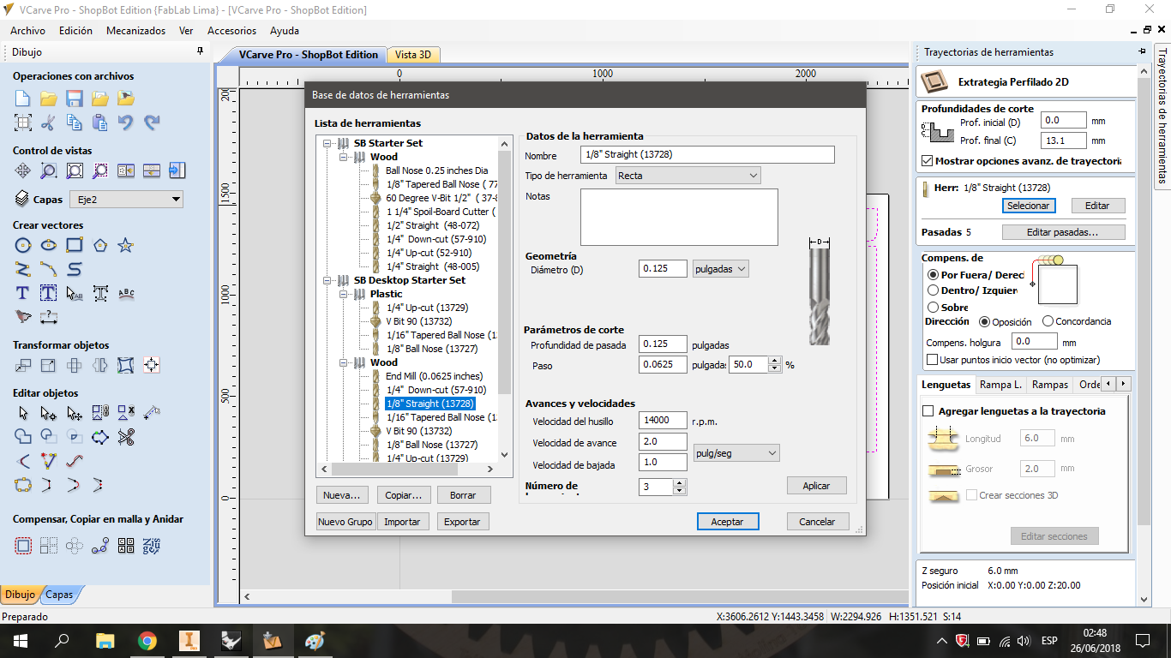Collapse the SB Desktop Starter Set group

click(327, 280)
